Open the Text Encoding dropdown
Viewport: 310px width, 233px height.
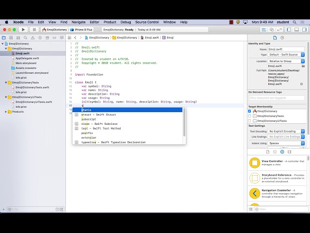286,132
